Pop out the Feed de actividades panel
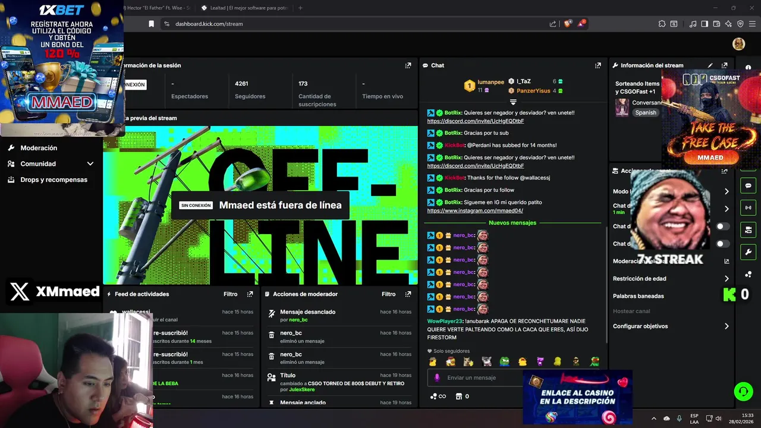Image resolution: width=761 pixels, height=428 pixels. click(250, 294)
